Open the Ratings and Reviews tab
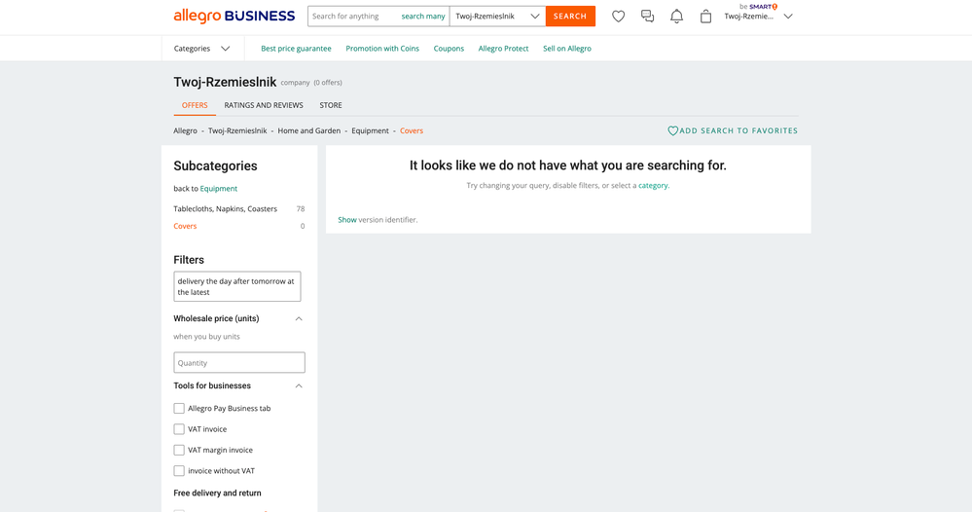 coord(264,105)
